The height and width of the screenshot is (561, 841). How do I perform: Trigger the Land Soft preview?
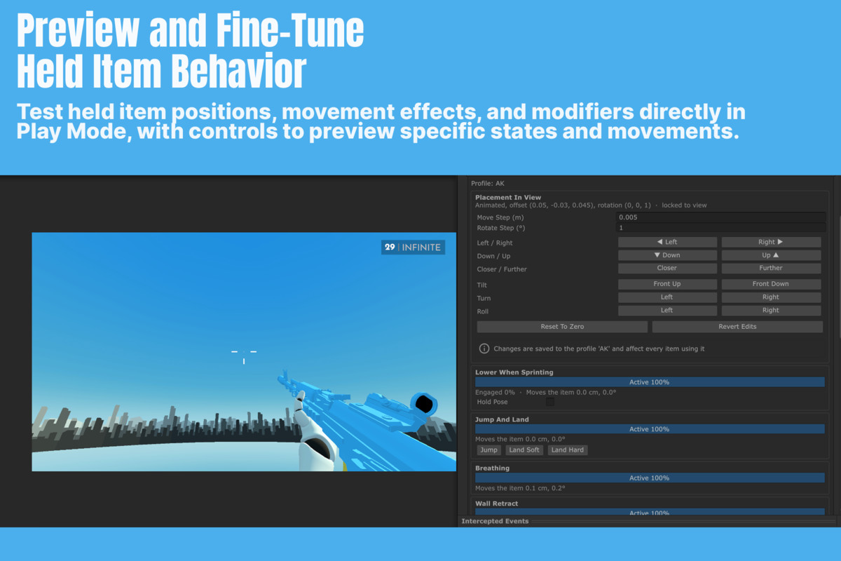[524, 450]
